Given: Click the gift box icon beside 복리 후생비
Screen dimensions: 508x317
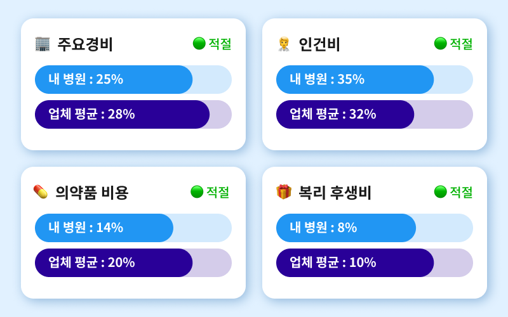Looking at the screenshot, I should 284,191.
